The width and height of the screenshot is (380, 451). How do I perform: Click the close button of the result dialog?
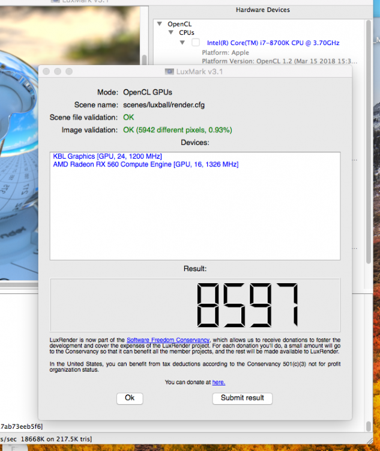click(x=46, y=72)
